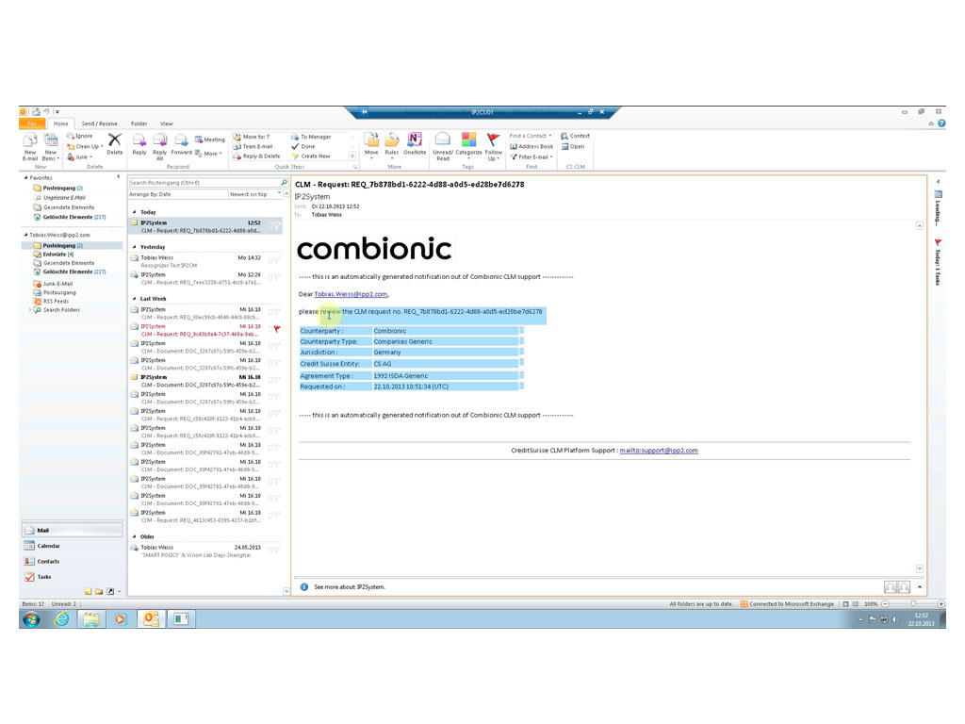This screenshot has width=965, height=724.
Task: Click the mailto:support@ipp2.com link
Action: 658,451
